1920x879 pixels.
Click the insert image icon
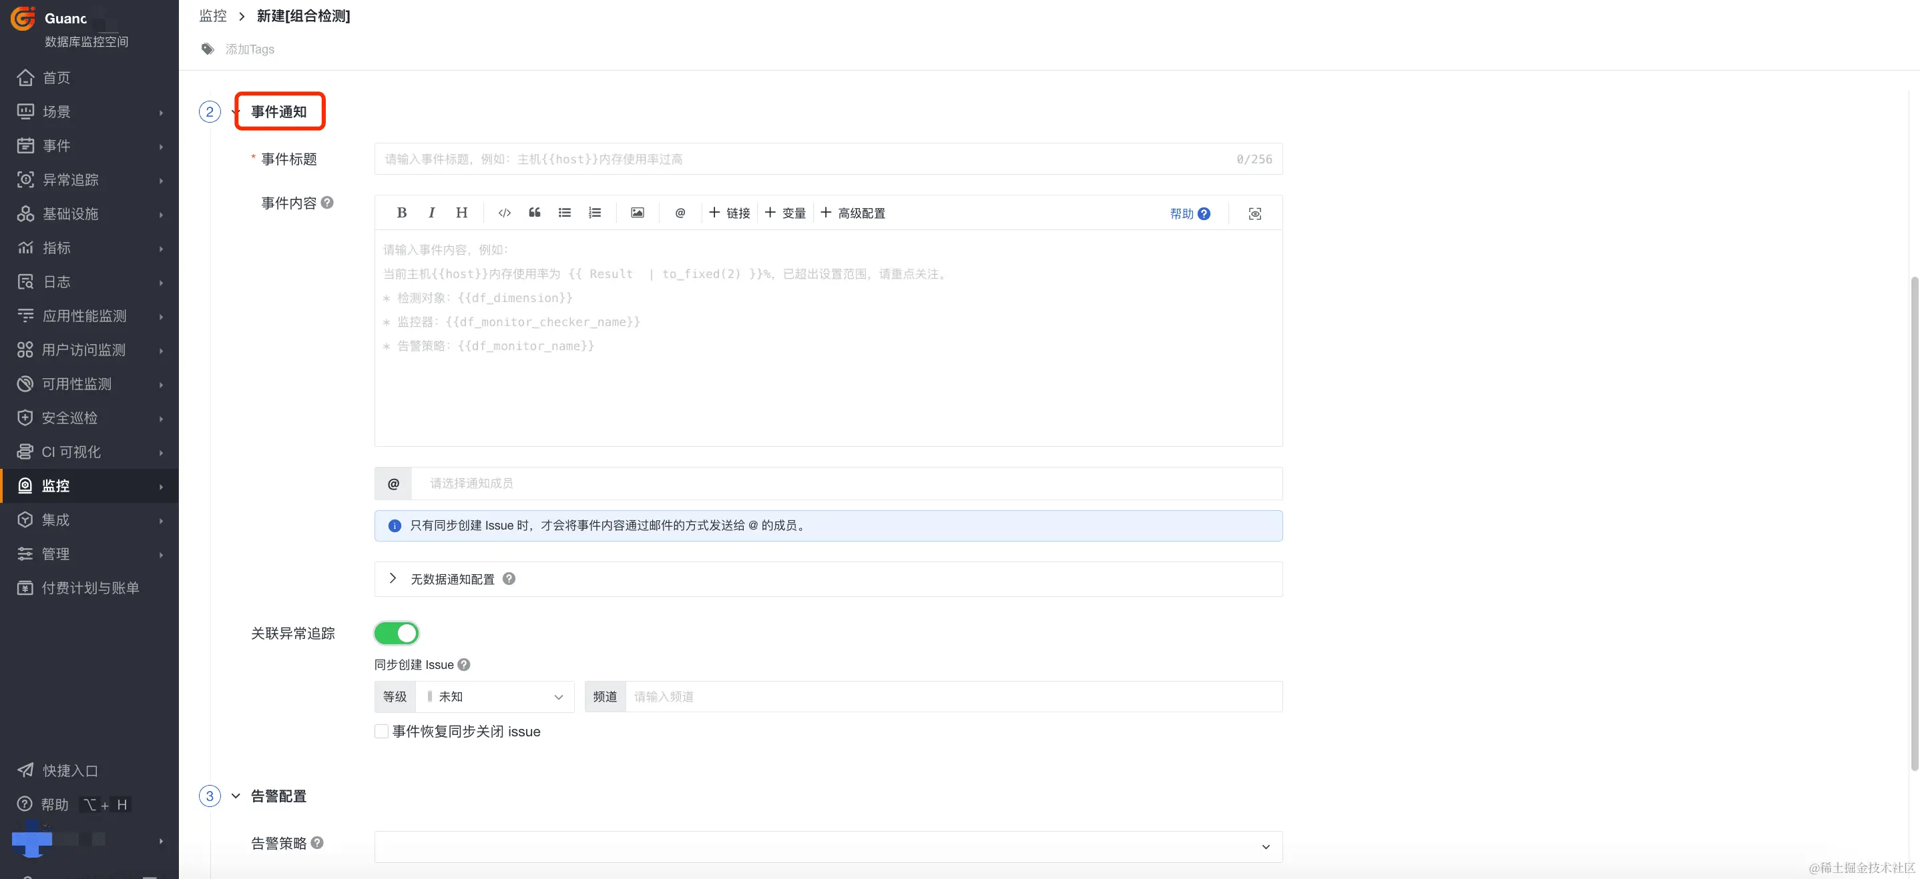pyautogui.click(x=638, y=213)
